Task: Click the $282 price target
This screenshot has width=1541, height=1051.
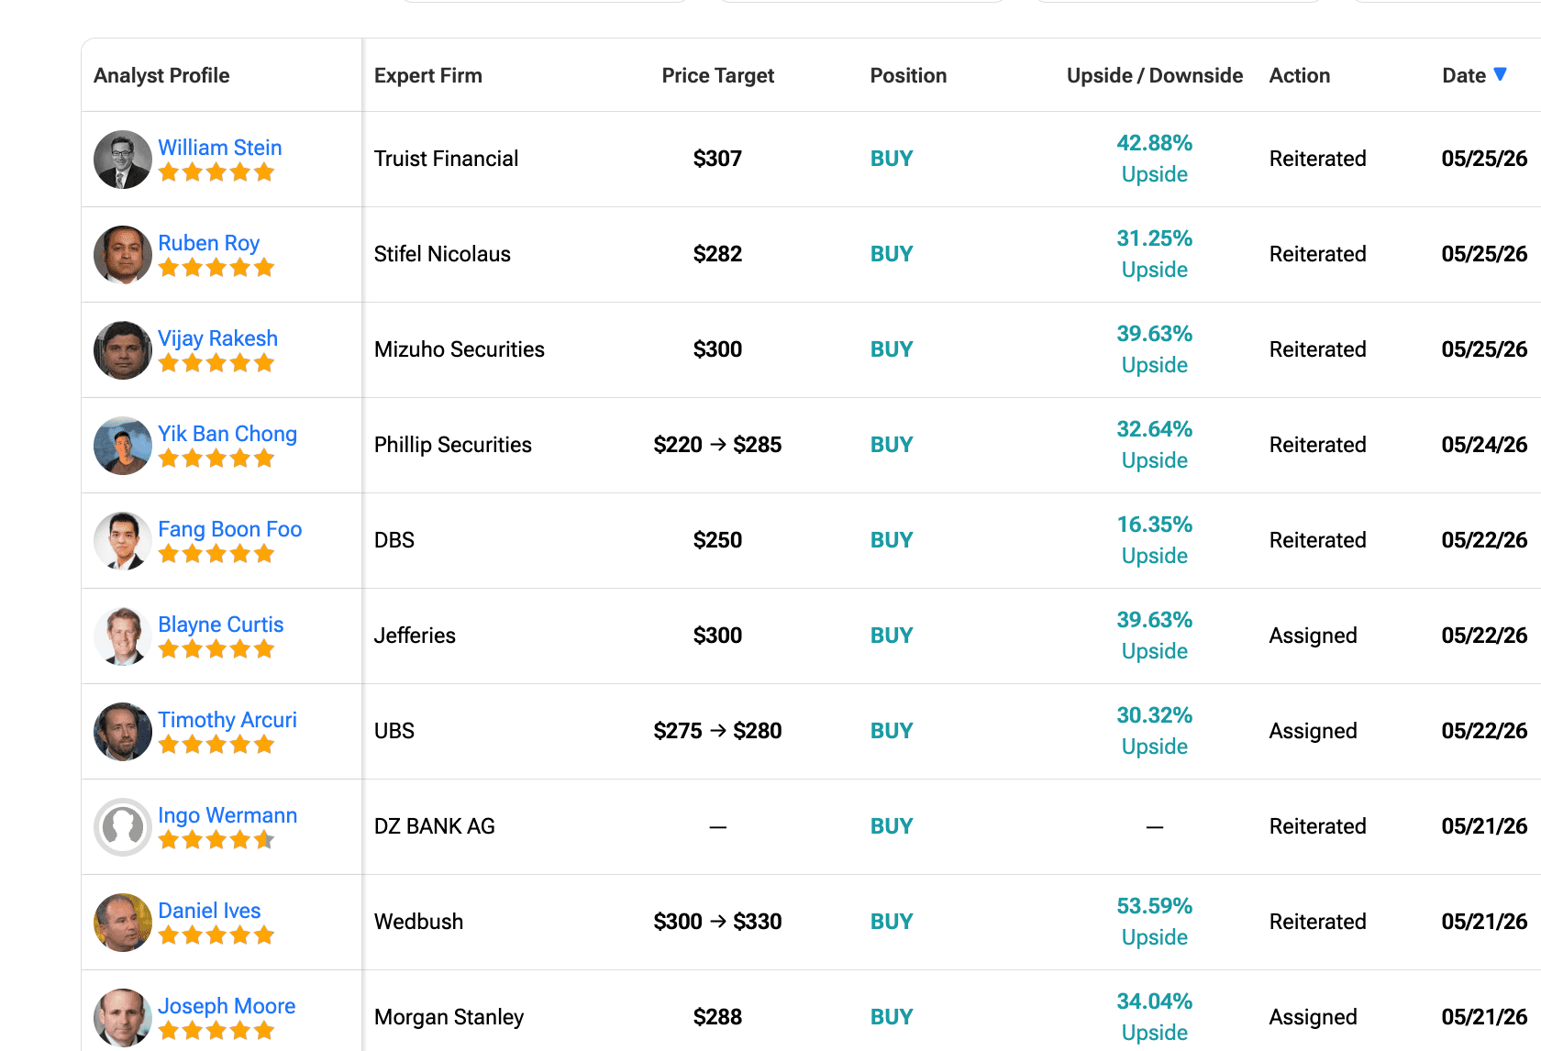Action: [x=718, y=254]
